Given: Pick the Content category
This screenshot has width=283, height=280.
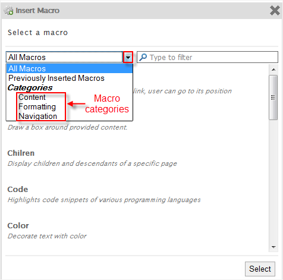Looking at the screenshot, I should click(x=32, y=97).
